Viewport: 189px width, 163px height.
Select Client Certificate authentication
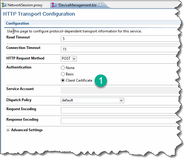[x=63, y=80]
